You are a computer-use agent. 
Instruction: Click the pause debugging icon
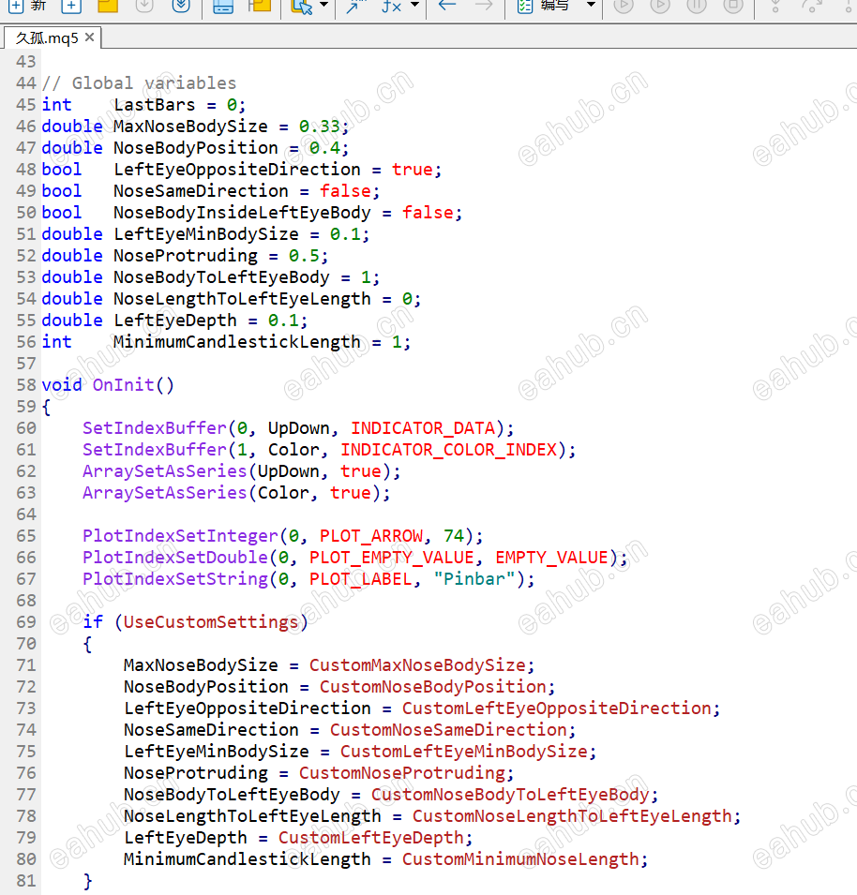[x=696, y=6]
